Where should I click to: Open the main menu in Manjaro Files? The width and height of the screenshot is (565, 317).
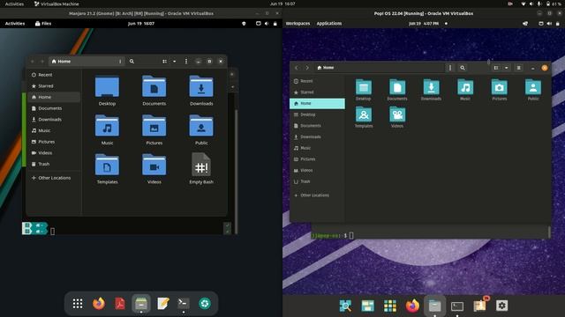[186, 62]
